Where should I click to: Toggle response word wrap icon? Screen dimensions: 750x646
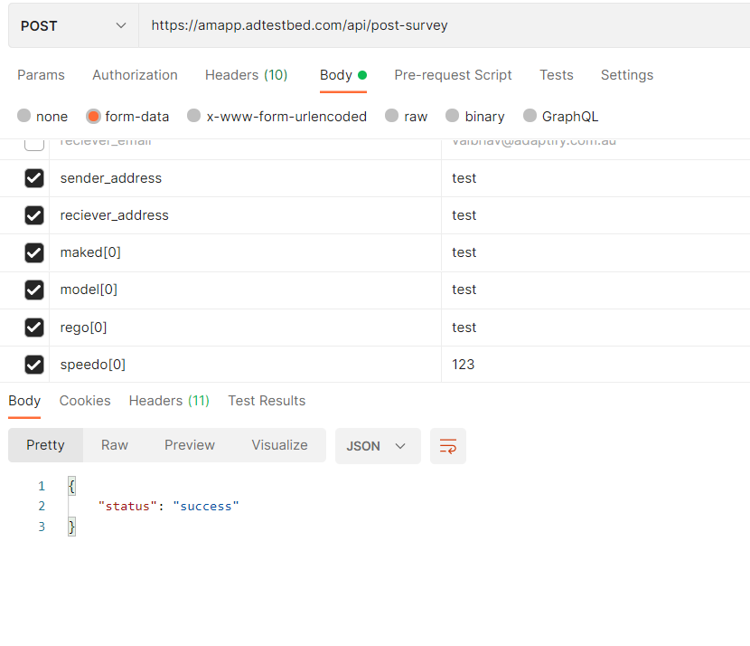click(447, 446)
